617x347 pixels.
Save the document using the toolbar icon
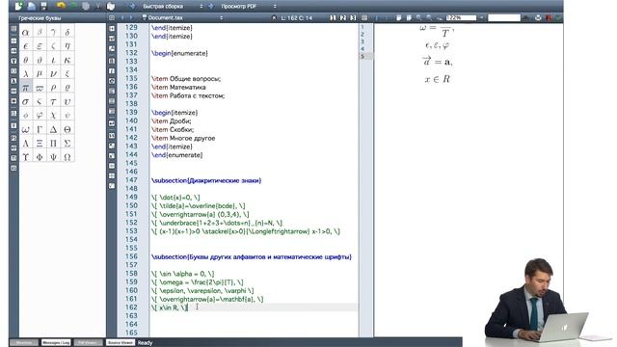43,7
